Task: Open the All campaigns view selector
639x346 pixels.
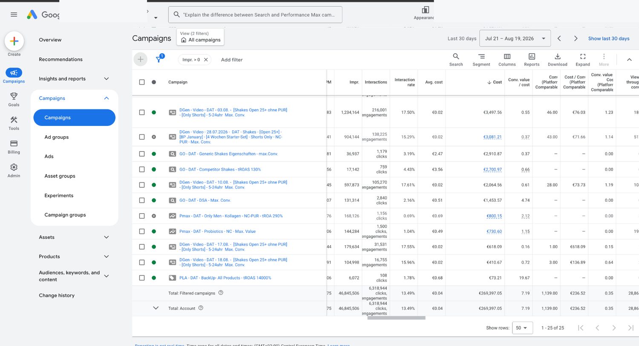Action: (201, 37)
